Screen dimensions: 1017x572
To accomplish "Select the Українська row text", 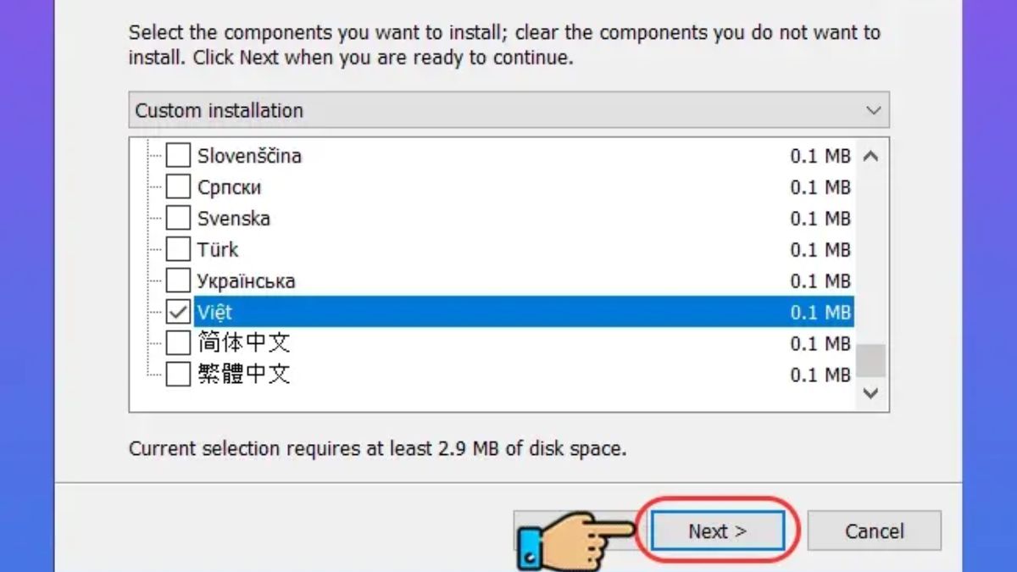I will point(246,281).
